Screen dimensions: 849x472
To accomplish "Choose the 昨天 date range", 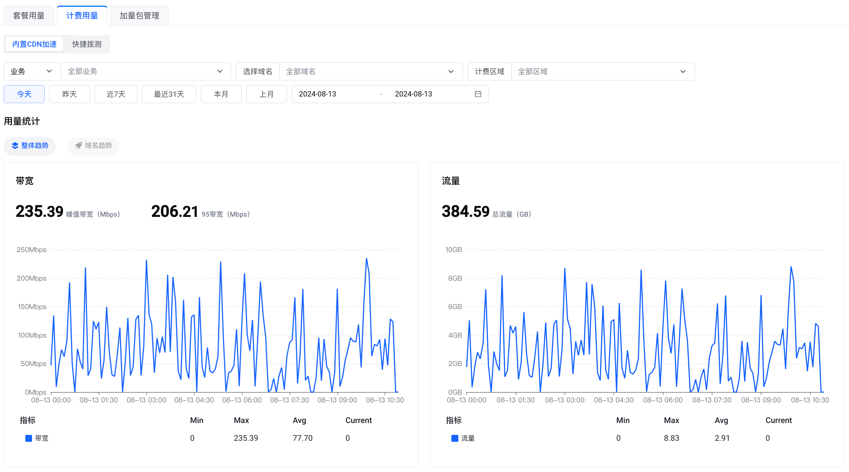I will 70,94.
